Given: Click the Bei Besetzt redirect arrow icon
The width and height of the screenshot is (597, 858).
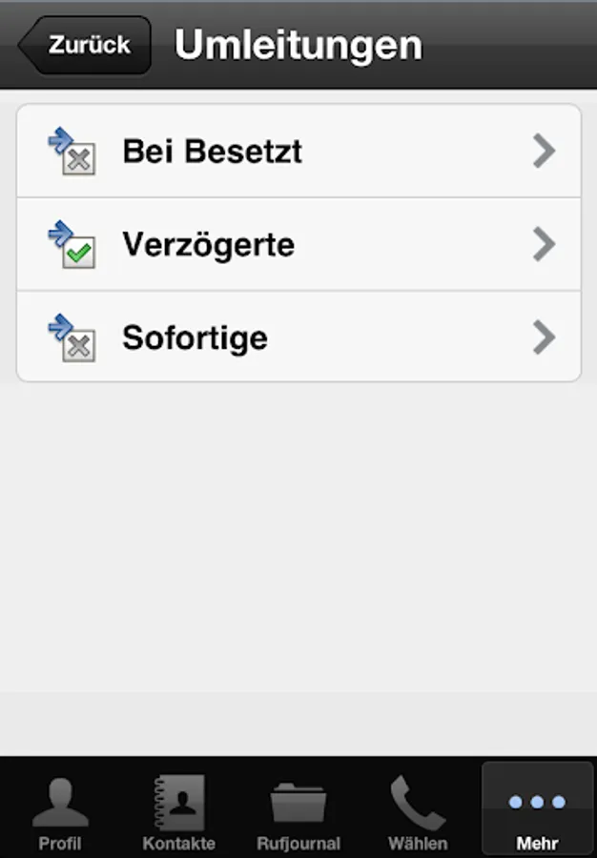Looking at the screenshot, I should tap(60, 139).
